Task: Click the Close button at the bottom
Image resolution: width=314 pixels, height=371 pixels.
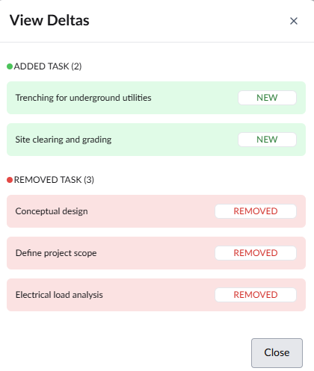Action: point(277,353)
